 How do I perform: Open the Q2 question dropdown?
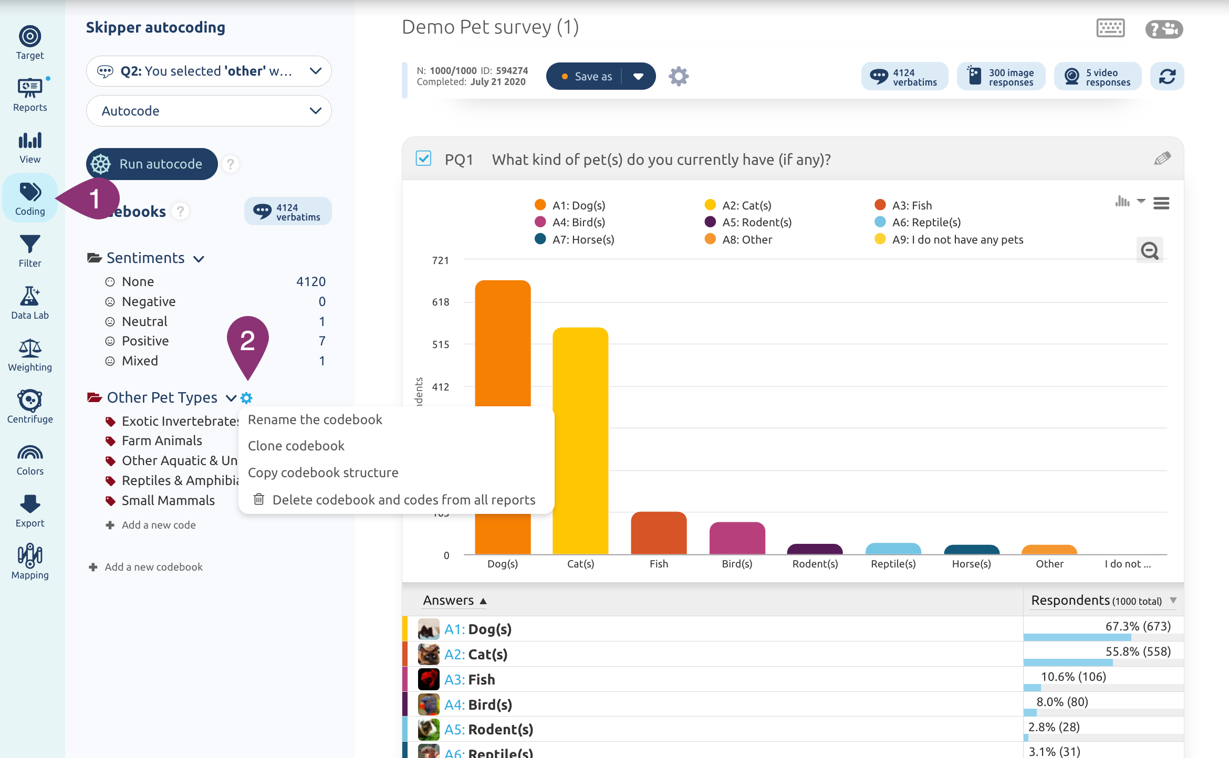(x=209, y=71)
